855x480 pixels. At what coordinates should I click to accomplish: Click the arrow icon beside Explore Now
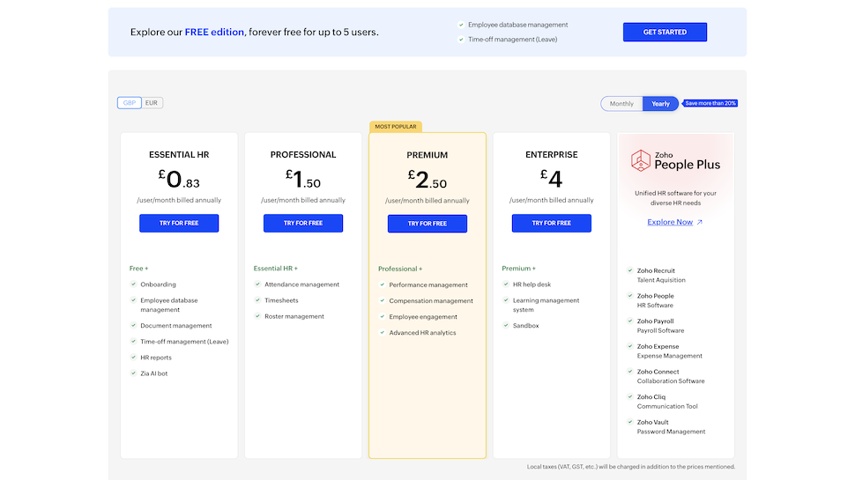(x=700, y=222)
